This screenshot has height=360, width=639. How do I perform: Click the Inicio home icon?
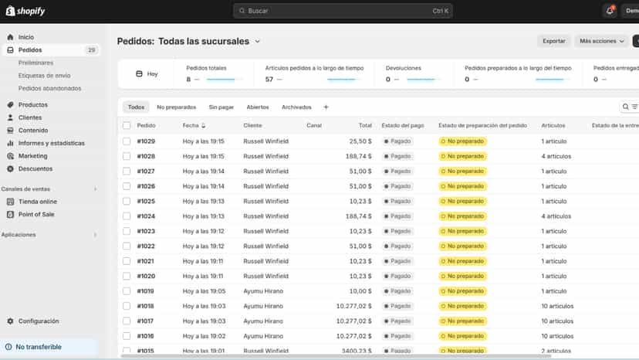(x=10, y=37)
